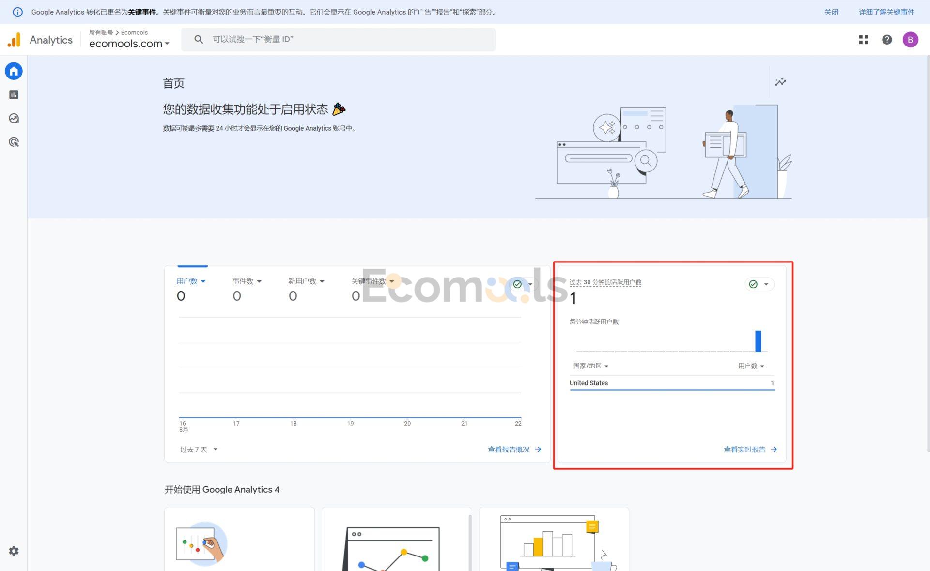
Task: Open the 过去 7 天 date range dropdown
Action: [x=199, y=449]
